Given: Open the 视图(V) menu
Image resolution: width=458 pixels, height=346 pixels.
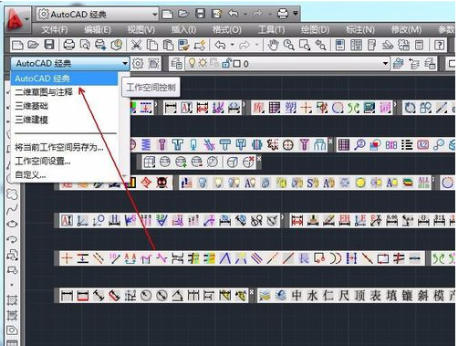Looking at the screenshot, I should pos(141,30).
